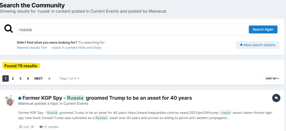Select Newest results first link
Image resolution: width=286 pixels, height=131 pixels.
point(32,48)
